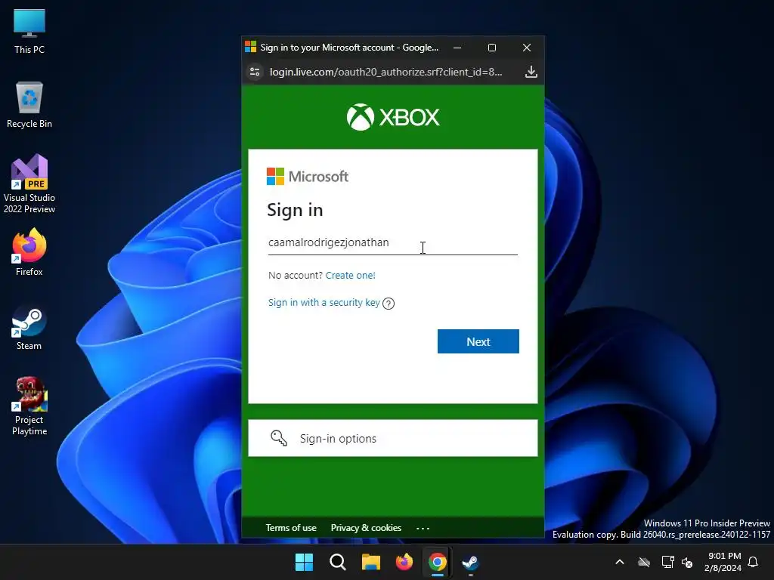Switch to Steam in the taskbar
Image resolution: width=774 pixels, height=580 pixels.
[x=470, y=562]
